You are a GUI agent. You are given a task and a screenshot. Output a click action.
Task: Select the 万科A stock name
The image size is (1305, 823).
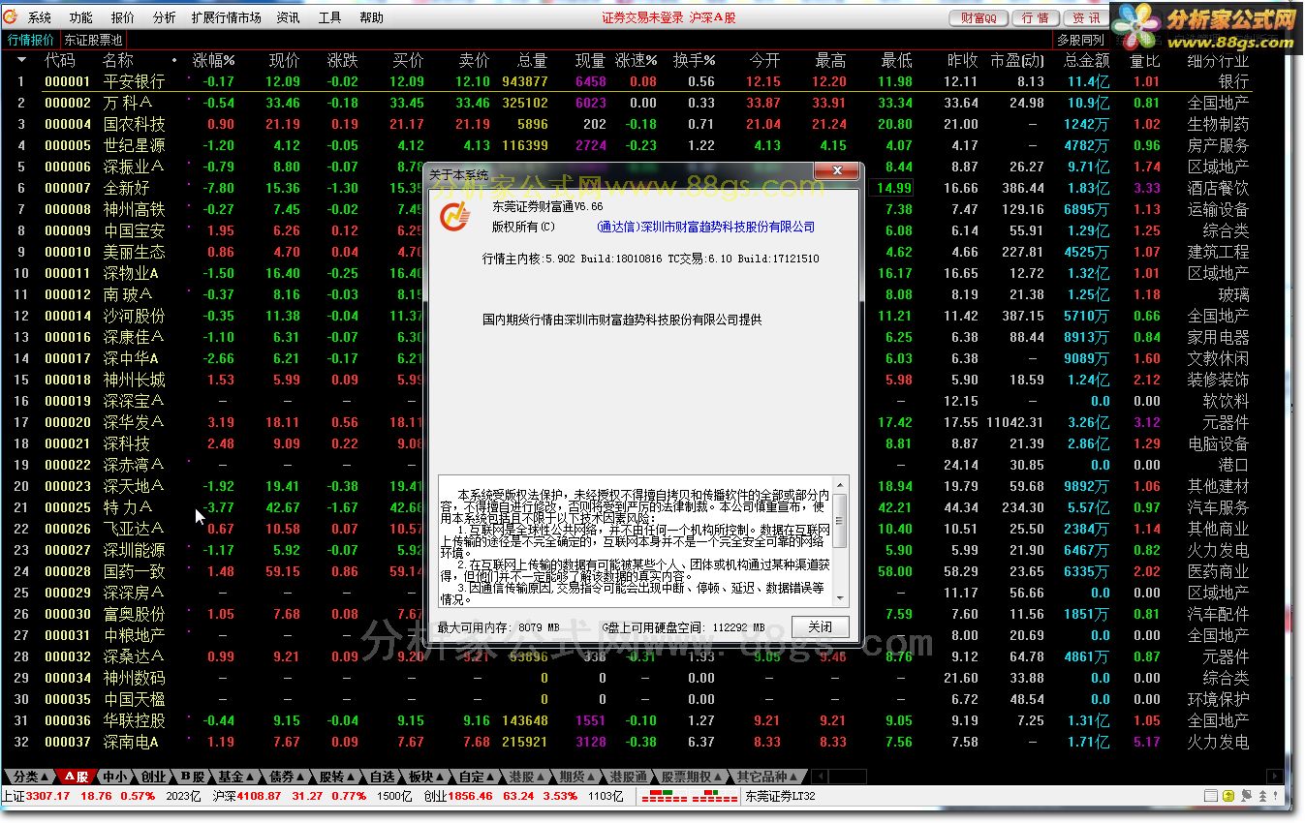[128, 103]
